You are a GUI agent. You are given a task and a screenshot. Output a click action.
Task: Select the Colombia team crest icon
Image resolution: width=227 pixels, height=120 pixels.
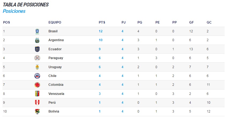[37, 85]
